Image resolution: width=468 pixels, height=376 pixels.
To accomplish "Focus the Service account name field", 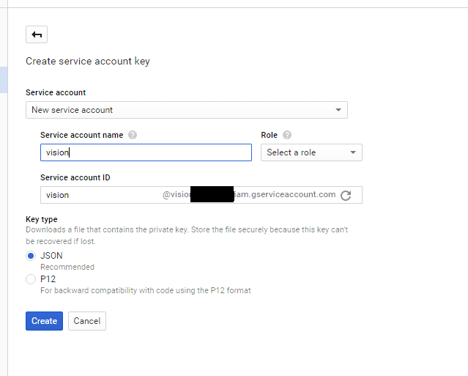I will tap(146, 152).
